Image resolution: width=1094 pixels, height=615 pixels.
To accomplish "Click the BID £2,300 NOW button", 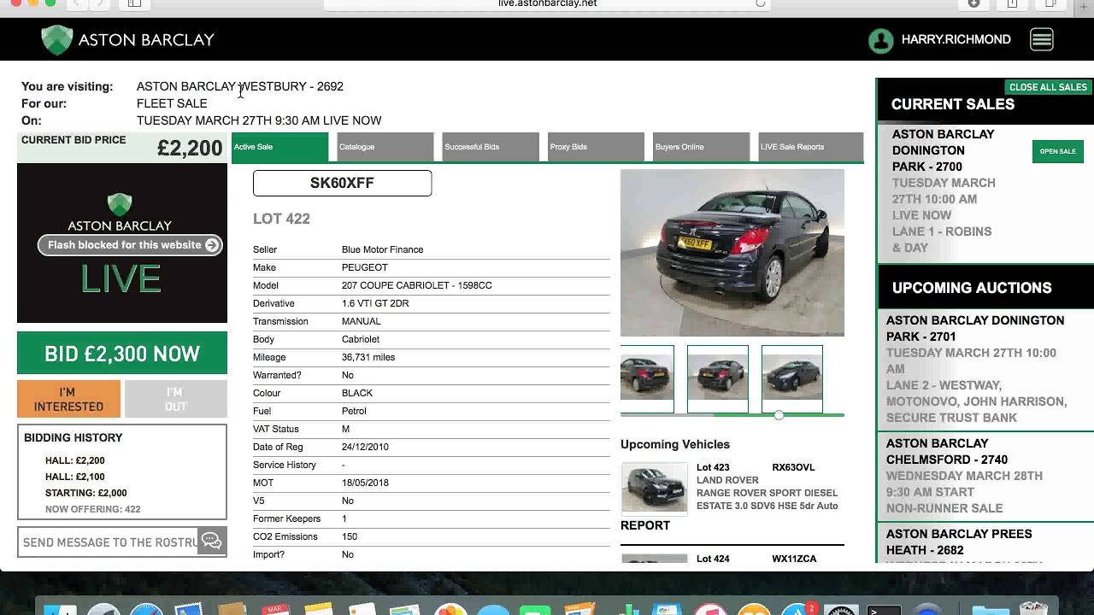I will click(x=122, y=354).
